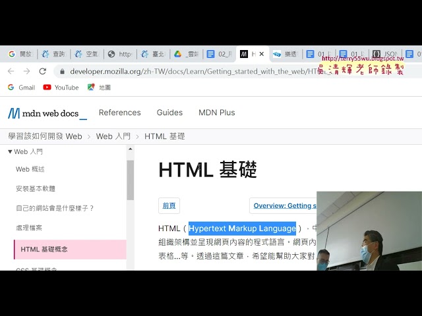Click the MDN web docs logo
422x316 pixels.
(47, 113)
